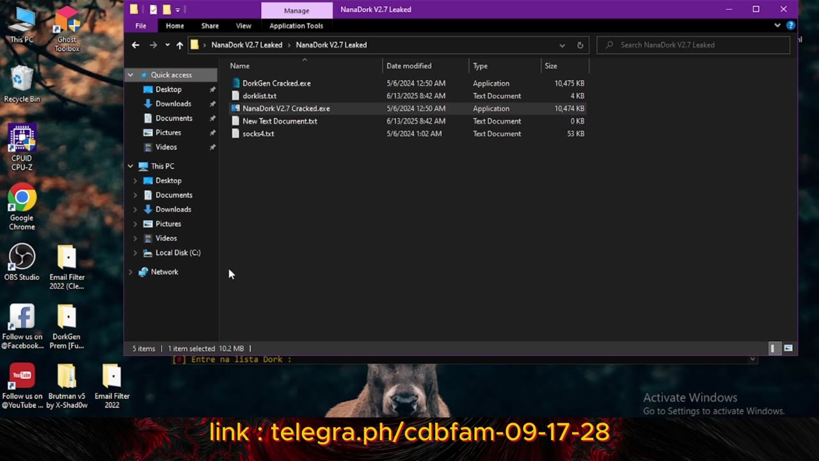Viewport: 819px width, 461px height.
Task: Open the Email Filter 2022 desktop folder
Action: tap(112, 386)
